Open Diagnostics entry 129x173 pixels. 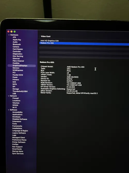18,54
